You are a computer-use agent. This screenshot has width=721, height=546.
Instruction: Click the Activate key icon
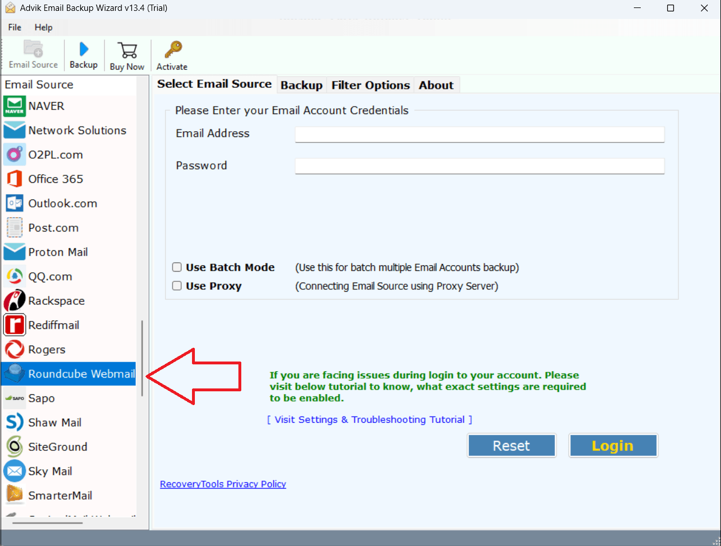173,50
